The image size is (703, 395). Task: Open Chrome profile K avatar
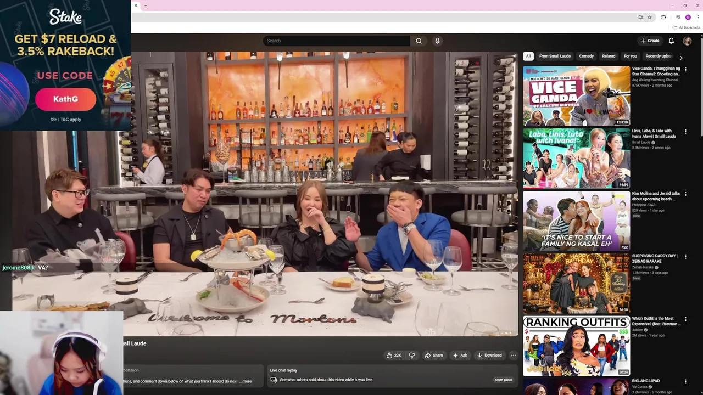[688, 17]
